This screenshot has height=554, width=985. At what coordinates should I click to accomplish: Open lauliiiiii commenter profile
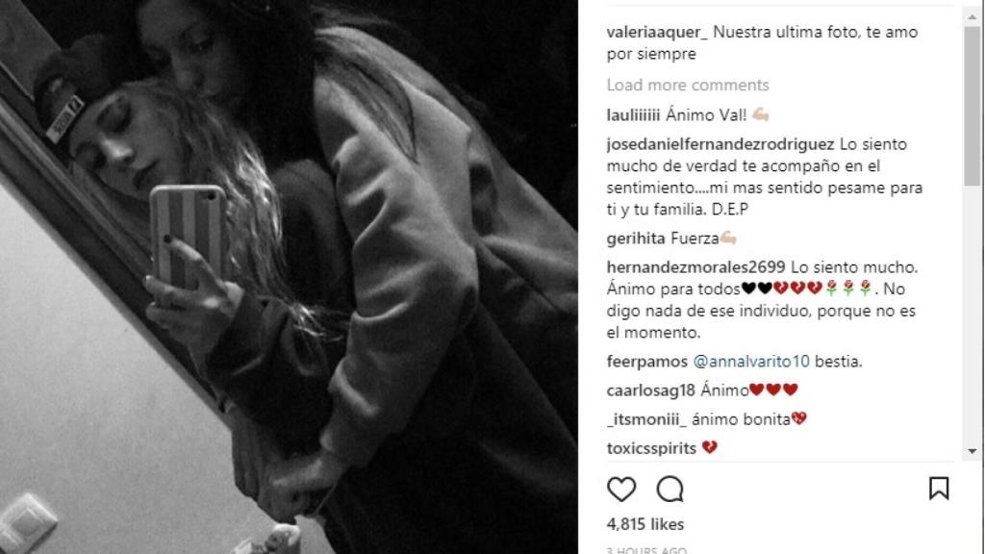point(633,115)
